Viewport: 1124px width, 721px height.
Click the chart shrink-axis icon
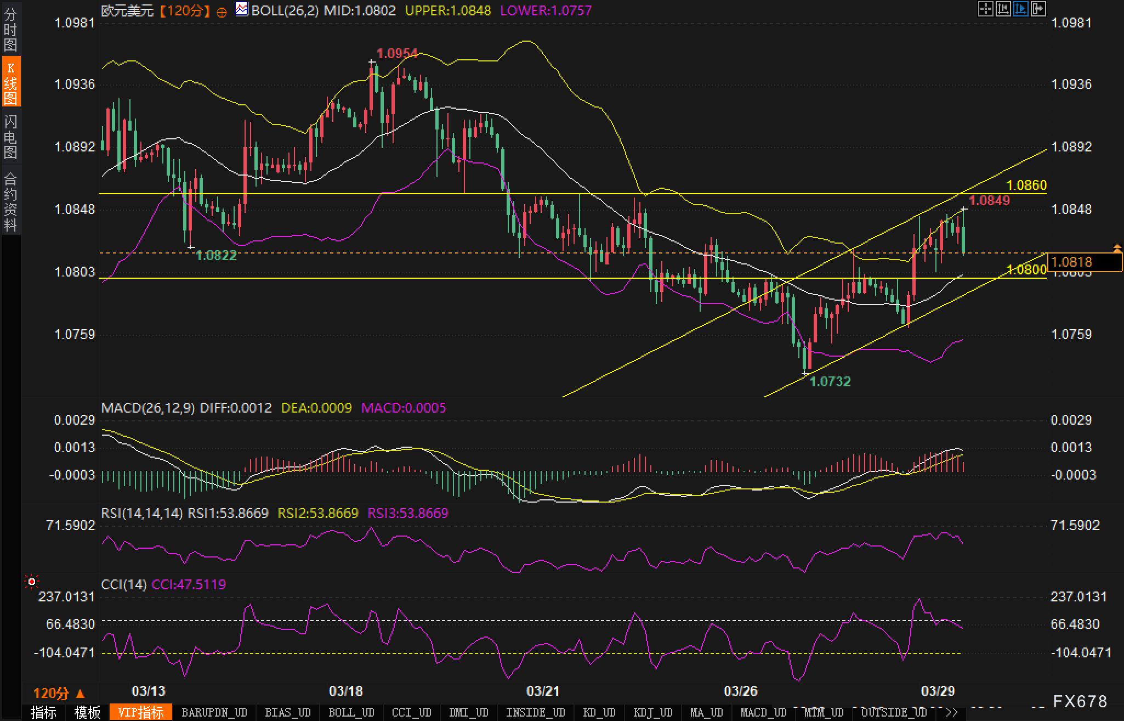tap(1003, 9)
